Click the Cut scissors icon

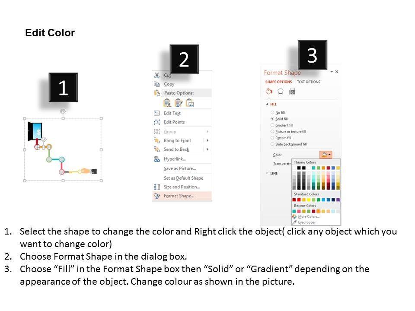click(x=156, y=75)
